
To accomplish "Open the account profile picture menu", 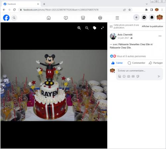I will coord(160,17).
